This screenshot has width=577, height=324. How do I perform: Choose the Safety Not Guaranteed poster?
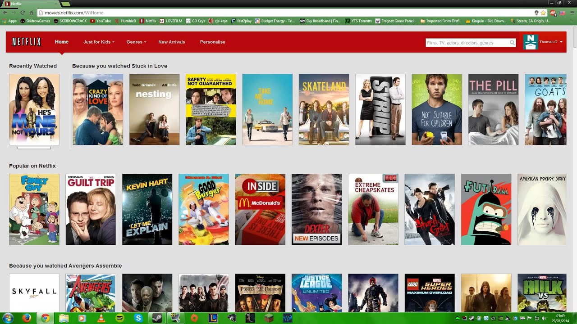point(211,109)
